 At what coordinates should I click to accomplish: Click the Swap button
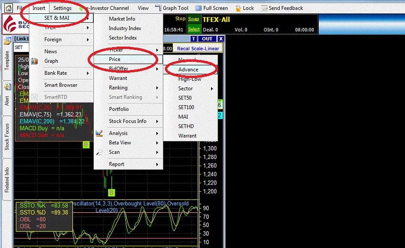[x=193, y=19]
